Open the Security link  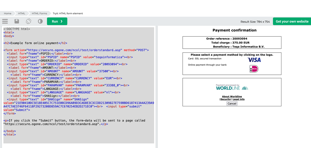pyautogui.click(x=225, y=99)
